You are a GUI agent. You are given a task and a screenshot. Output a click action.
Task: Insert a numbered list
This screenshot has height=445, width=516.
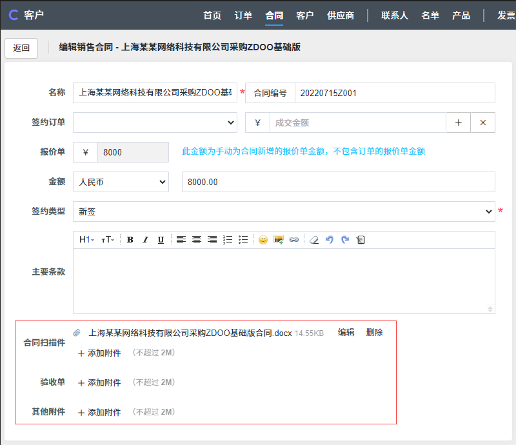[228, 240]
